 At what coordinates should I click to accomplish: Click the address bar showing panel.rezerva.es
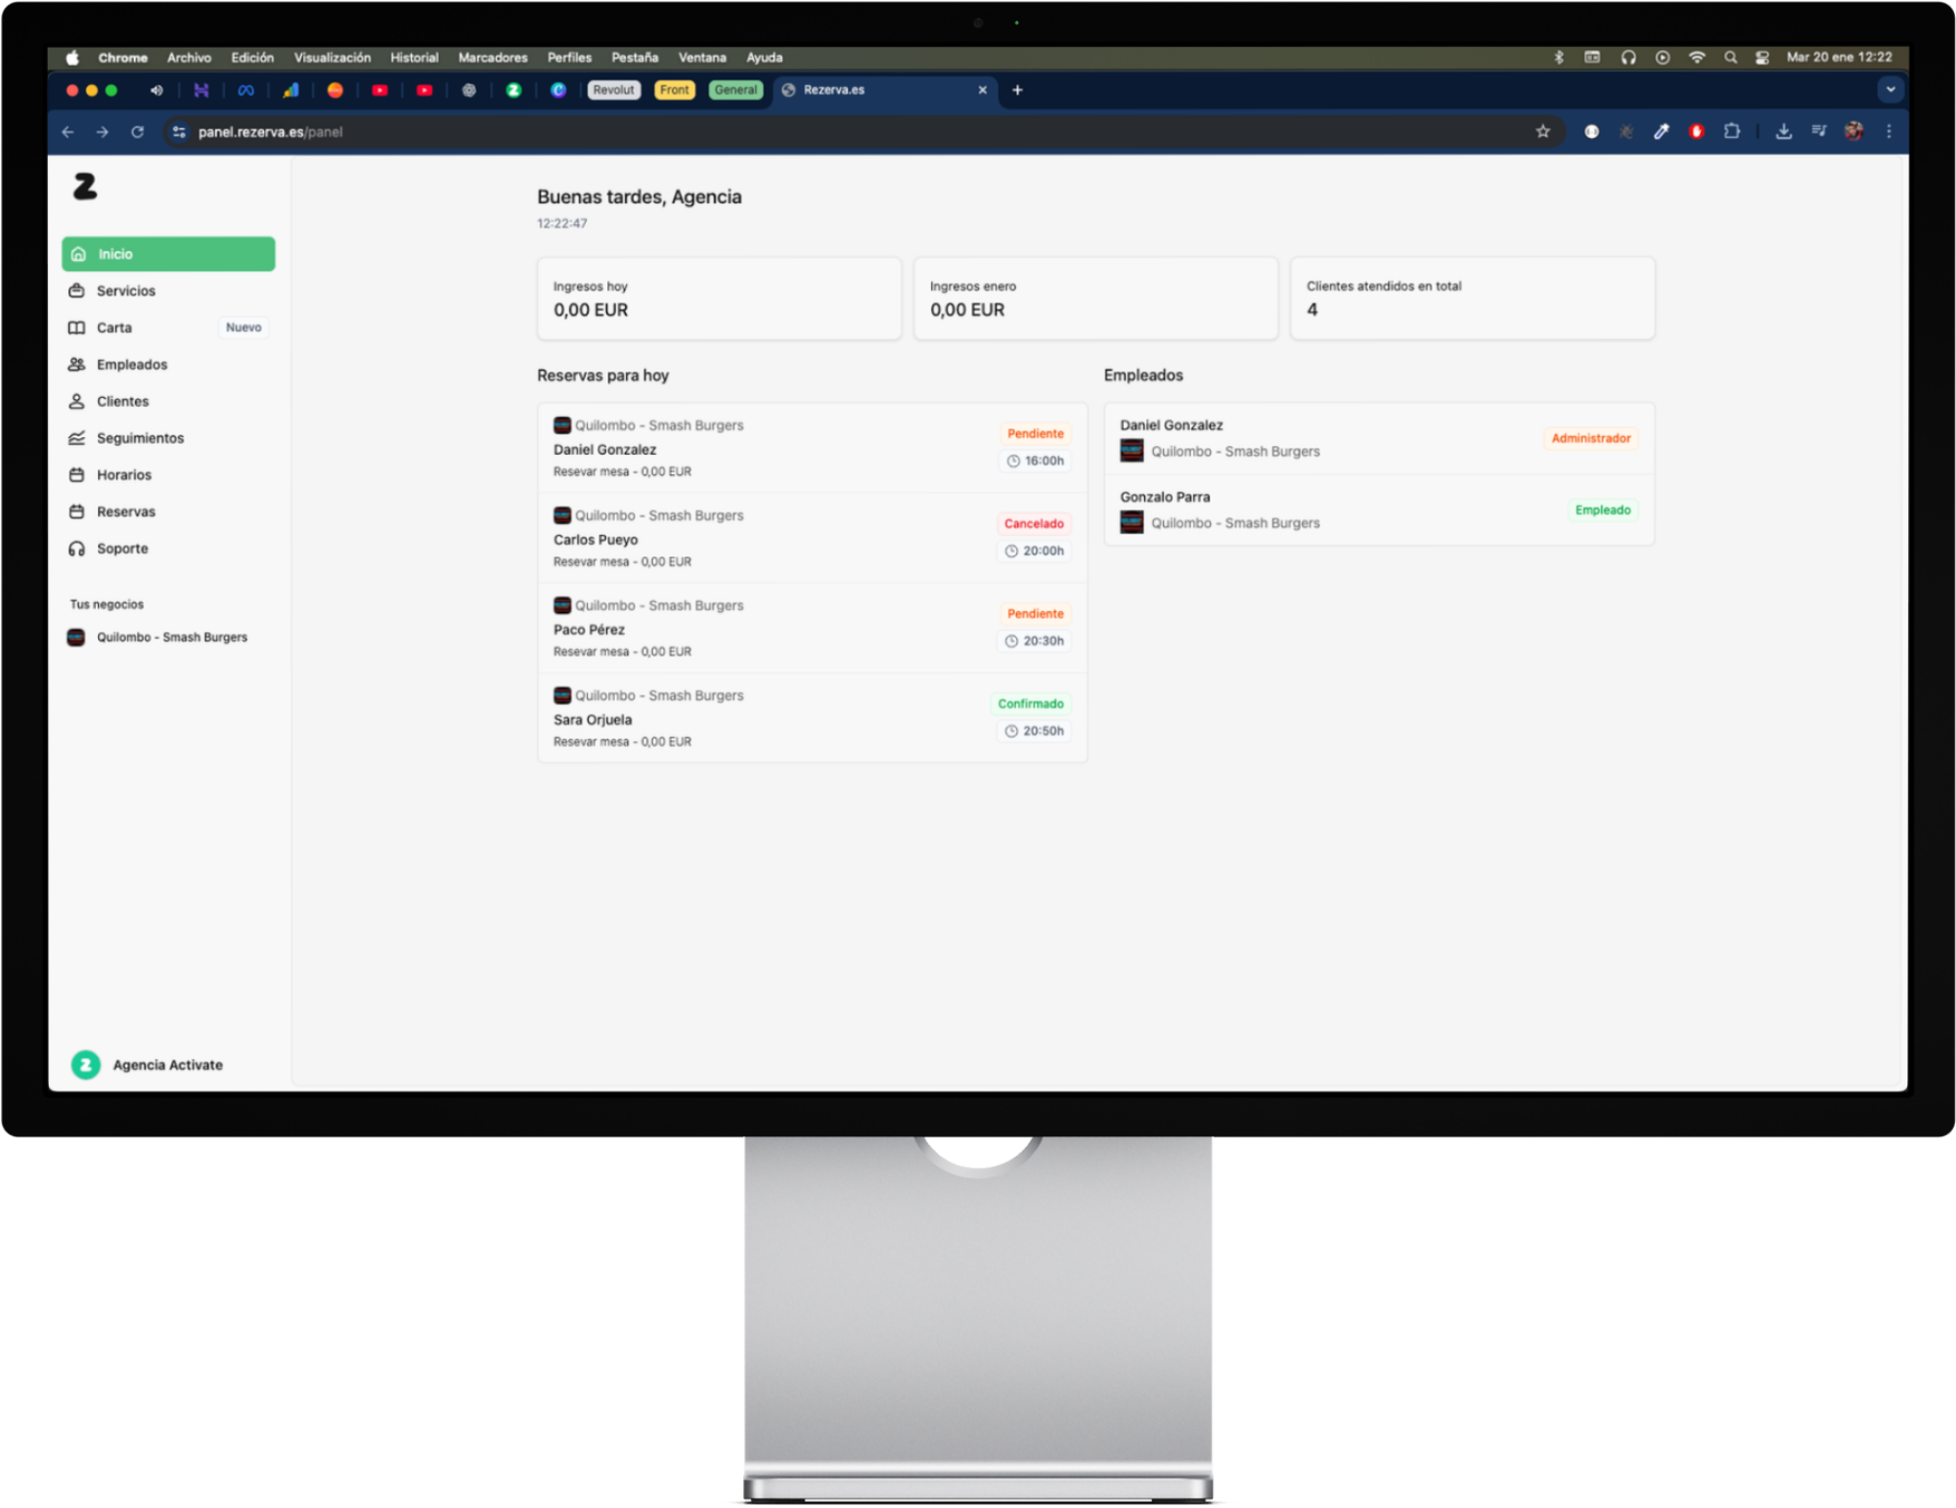coord(270,131)
